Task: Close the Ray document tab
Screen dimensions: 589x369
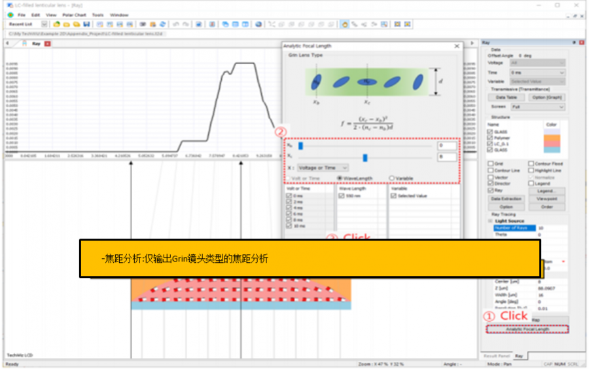Action: click(x=48, y=43)
